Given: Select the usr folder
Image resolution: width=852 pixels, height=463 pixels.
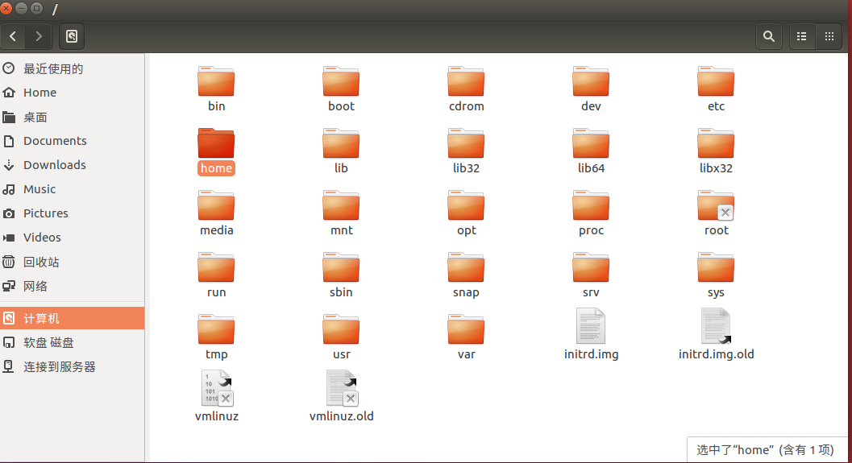Looking at the screenshot, I should 341,337.
